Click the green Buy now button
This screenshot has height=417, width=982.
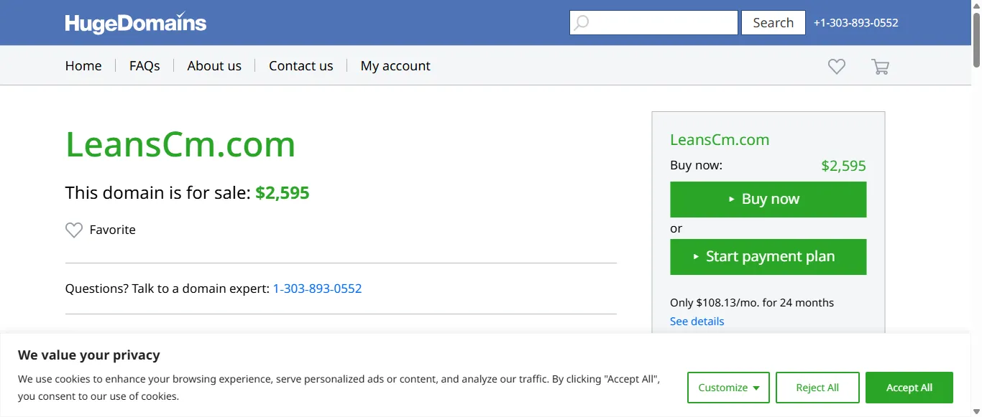pyautogui.click(x=768, y=200)
